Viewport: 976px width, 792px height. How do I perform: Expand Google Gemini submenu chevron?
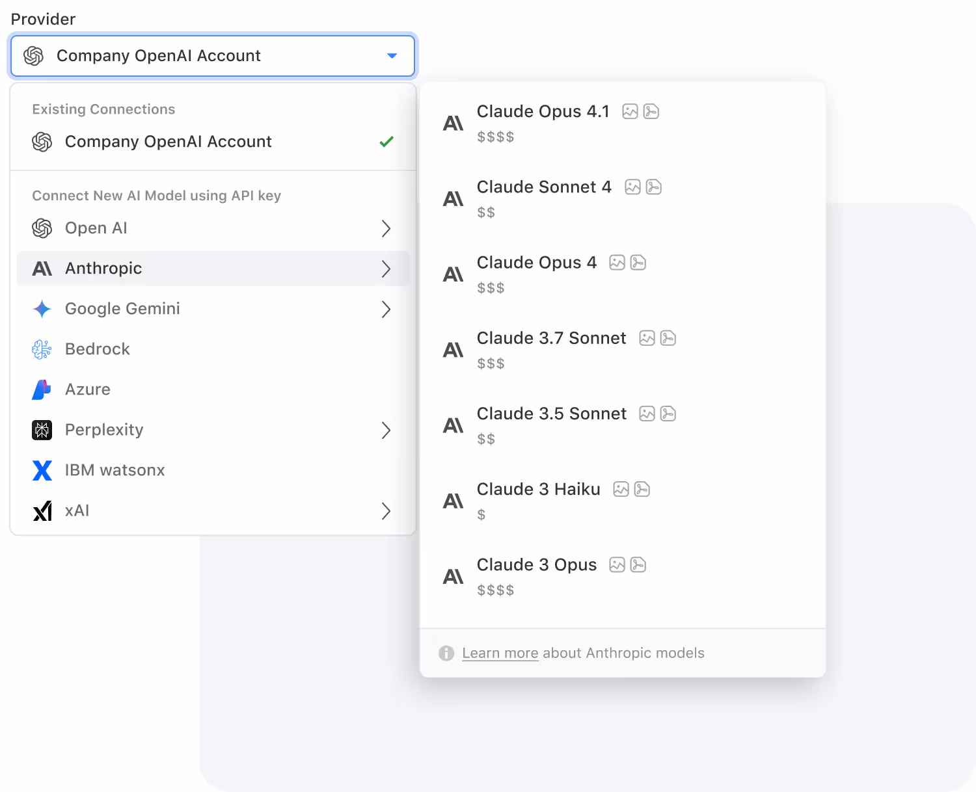tap(386, 309)
